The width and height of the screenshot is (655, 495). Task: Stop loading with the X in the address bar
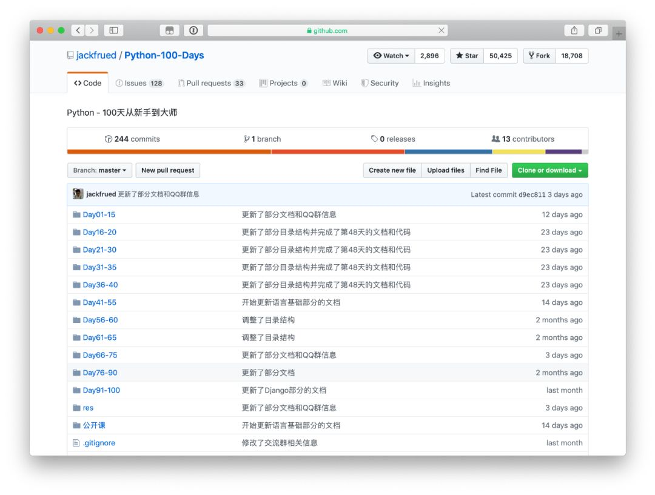click(441, 30)
